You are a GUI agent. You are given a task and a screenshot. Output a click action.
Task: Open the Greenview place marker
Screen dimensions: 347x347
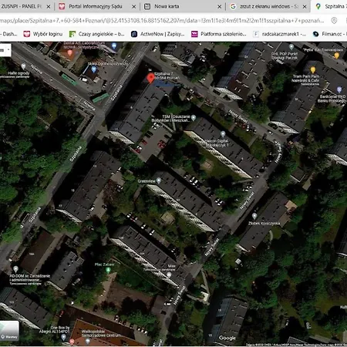click(159, 180)
